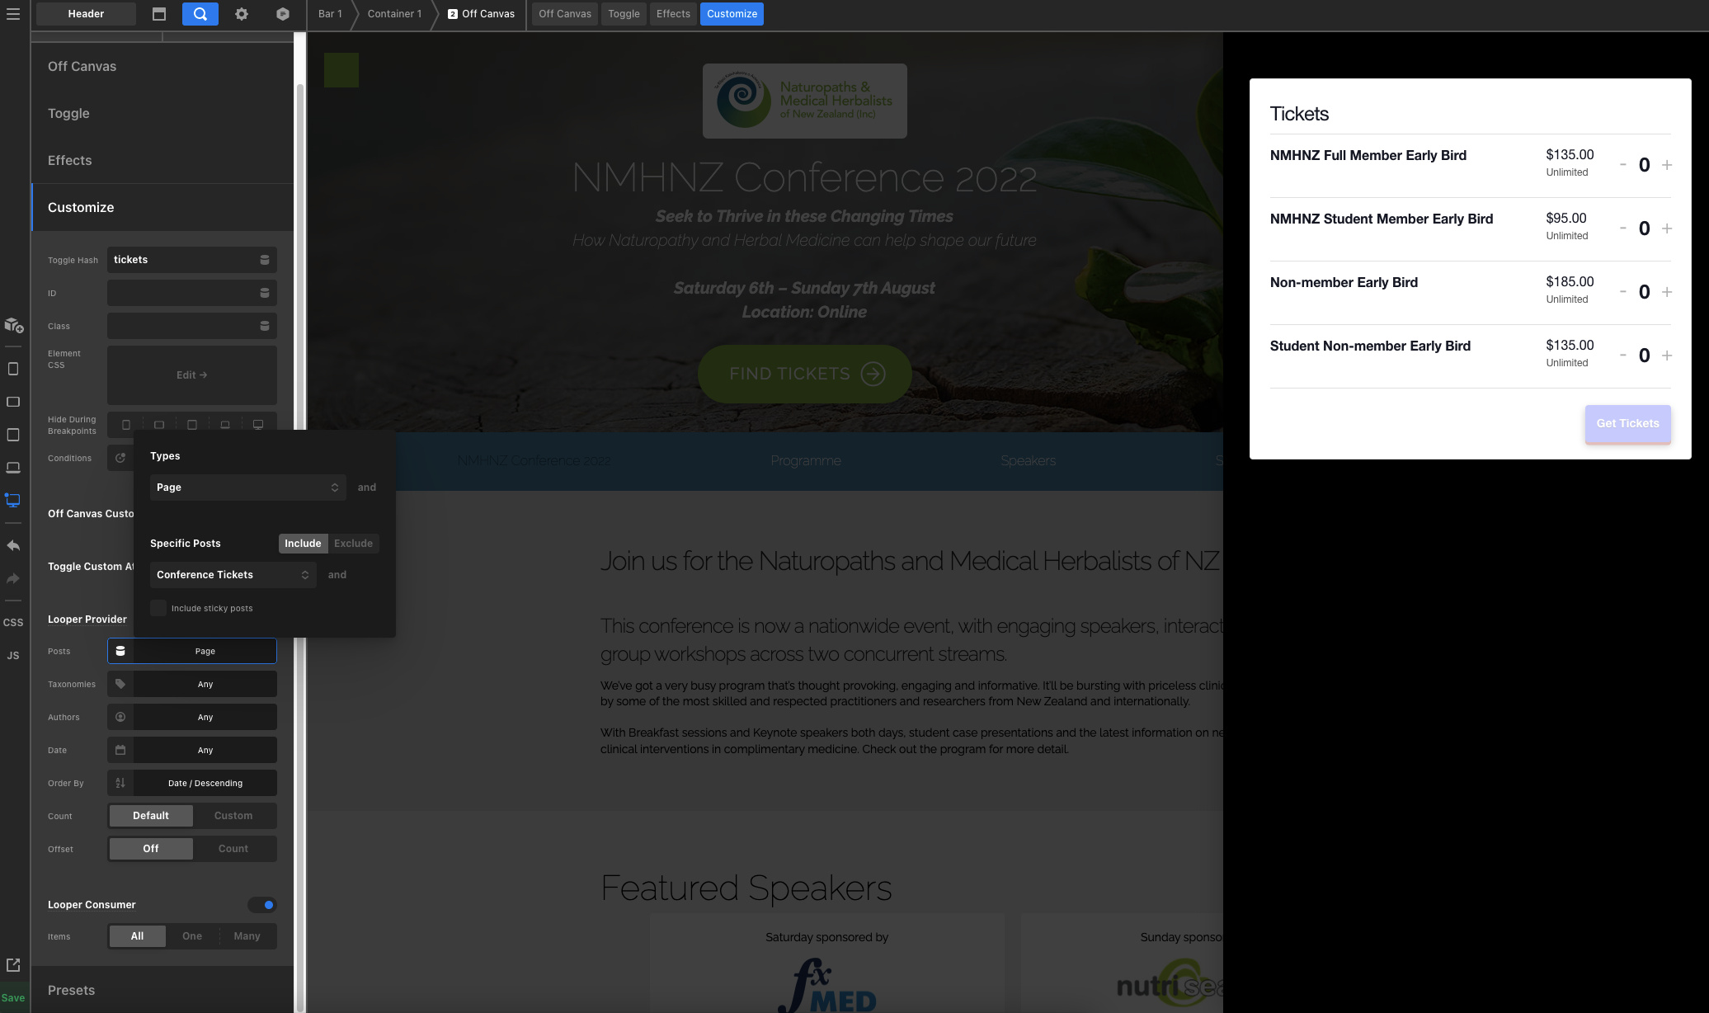Click the Conditions icon button
This screenshot has height=1013, width=1709.
(120, 458)
